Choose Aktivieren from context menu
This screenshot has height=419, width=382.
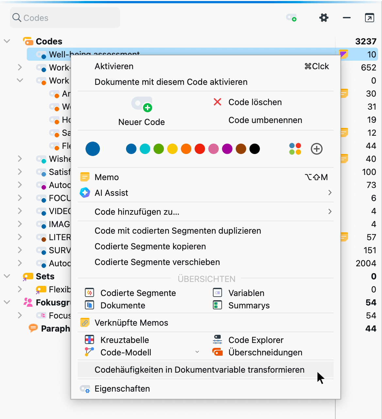coord(206,66)
